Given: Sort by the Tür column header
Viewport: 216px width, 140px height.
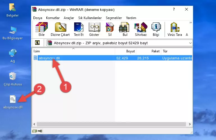Looking at the screenshot, I should (x=177, y=51).
